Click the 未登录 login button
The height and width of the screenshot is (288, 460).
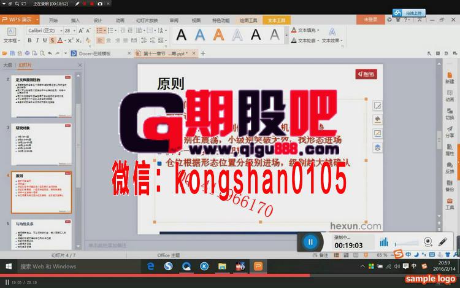click(370, 20)
